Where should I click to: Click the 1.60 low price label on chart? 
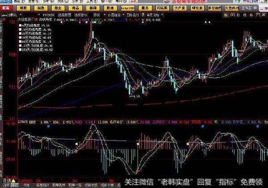pyautogui.click(x=138, y=96)
